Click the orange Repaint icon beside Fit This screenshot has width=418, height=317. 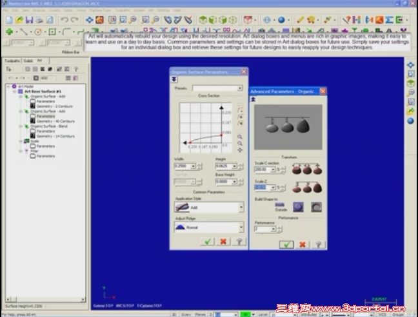click(x=99, y=20)
